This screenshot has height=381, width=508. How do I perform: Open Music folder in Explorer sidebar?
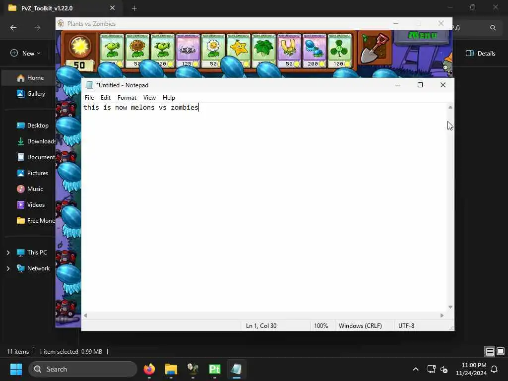pos(30,189)
